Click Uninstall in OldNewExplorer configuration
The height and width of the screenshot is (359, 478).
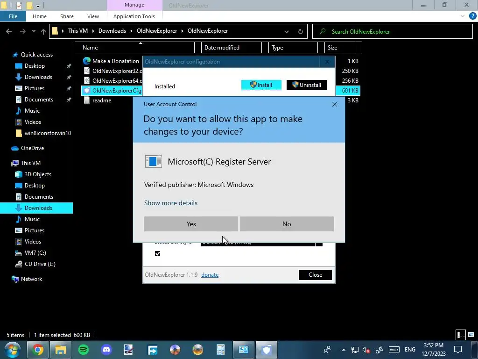pos(306,85)
